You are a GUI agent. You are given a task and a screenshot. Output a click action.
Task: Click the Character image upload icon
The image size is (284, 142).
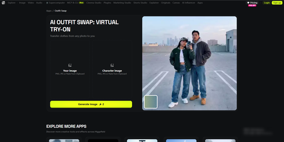pos(112,65)
